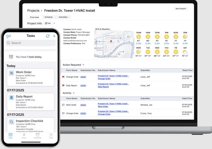
Task: Open the More tab in phone bottom bar
Action: [51, 136]
